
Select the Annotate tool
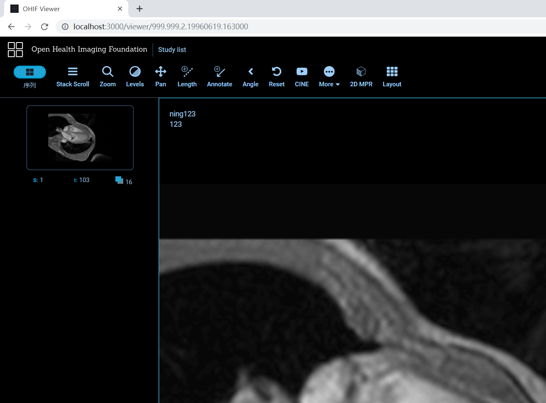(219, 76)
